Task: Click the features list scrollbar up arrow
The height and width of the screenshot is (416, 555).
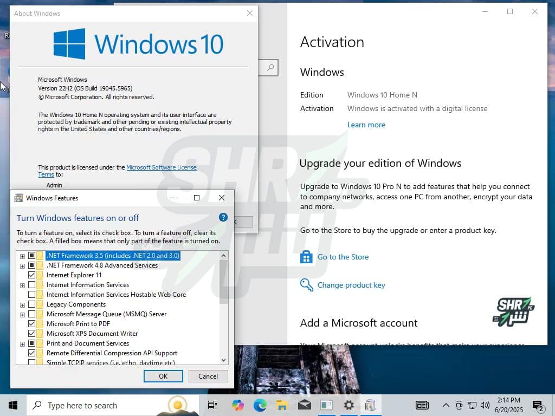Action: pos(223,256)
